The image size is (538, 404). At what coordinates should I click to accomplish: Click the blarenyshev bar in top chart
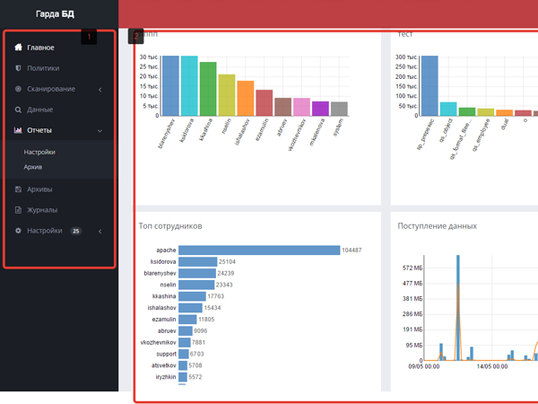[x=170, y=86]
